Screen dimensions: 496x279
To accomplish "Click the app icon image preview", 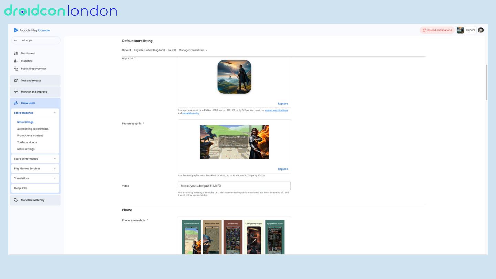I will [234, 77].
